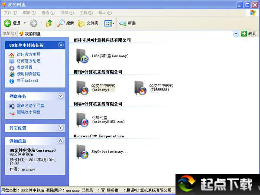Toggle the Folders (文件夹) pane button
Viewport: 260px width, 195px height.
click(88, 23)
